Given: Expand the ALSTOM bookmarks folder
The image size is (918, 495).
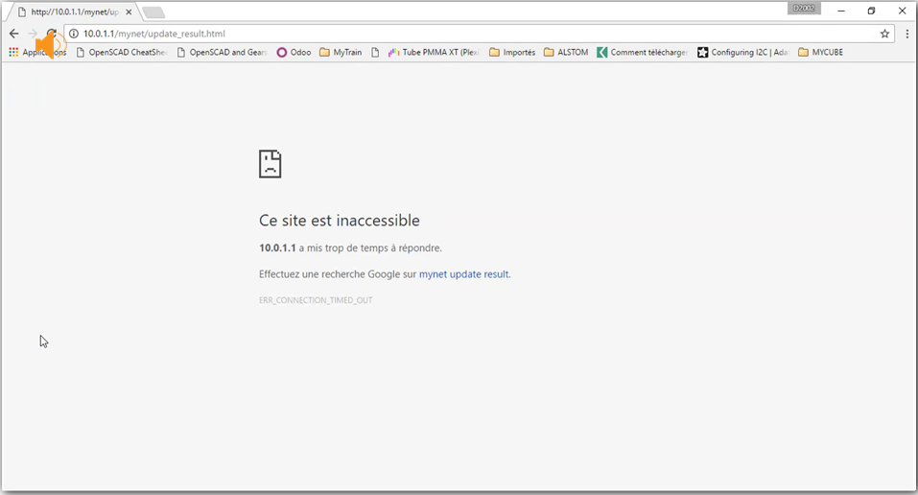Looking at the screenshot, I should pyautogui.click(x=566, y=52).
